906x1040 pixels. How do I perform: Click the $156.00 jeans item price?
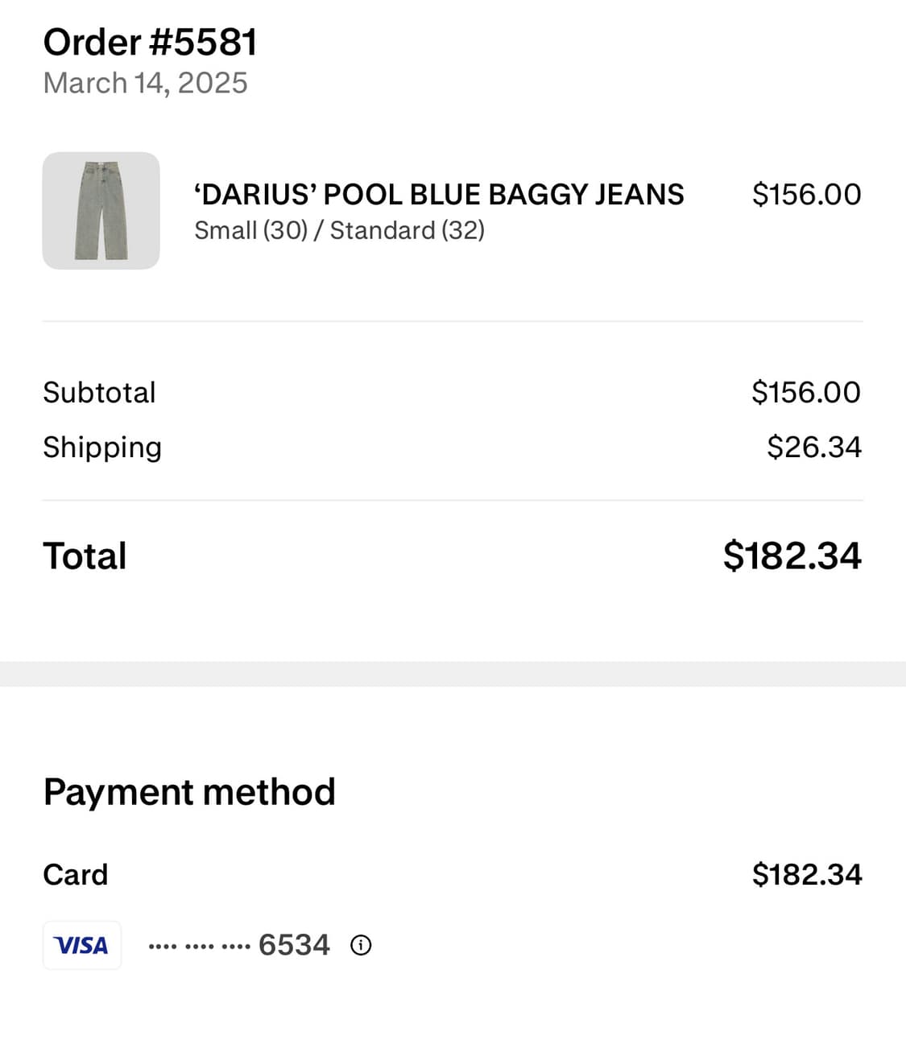click(806, 195)
